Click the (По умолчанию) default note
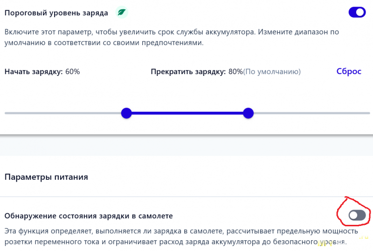Image resolution: width=373 pixels, height=251 pixels. point(272,72)
